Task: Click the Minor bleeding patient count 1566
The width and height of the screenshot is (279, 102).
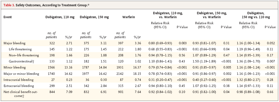Action: pyautogui.click(x=53, y=67)
